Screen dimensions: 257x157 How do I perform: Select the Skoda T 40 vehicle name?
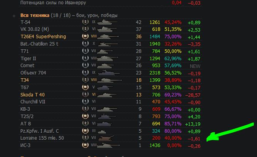tap(32, 95)
